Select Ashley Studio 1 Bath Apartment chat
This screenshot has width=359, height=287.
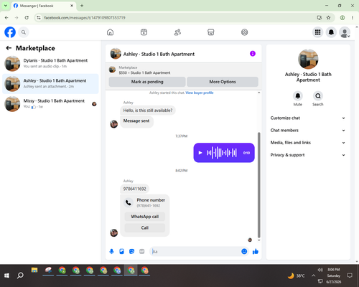50,84
